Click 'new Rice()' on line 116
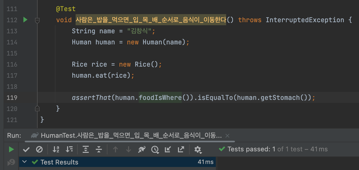 click(138, 64)
